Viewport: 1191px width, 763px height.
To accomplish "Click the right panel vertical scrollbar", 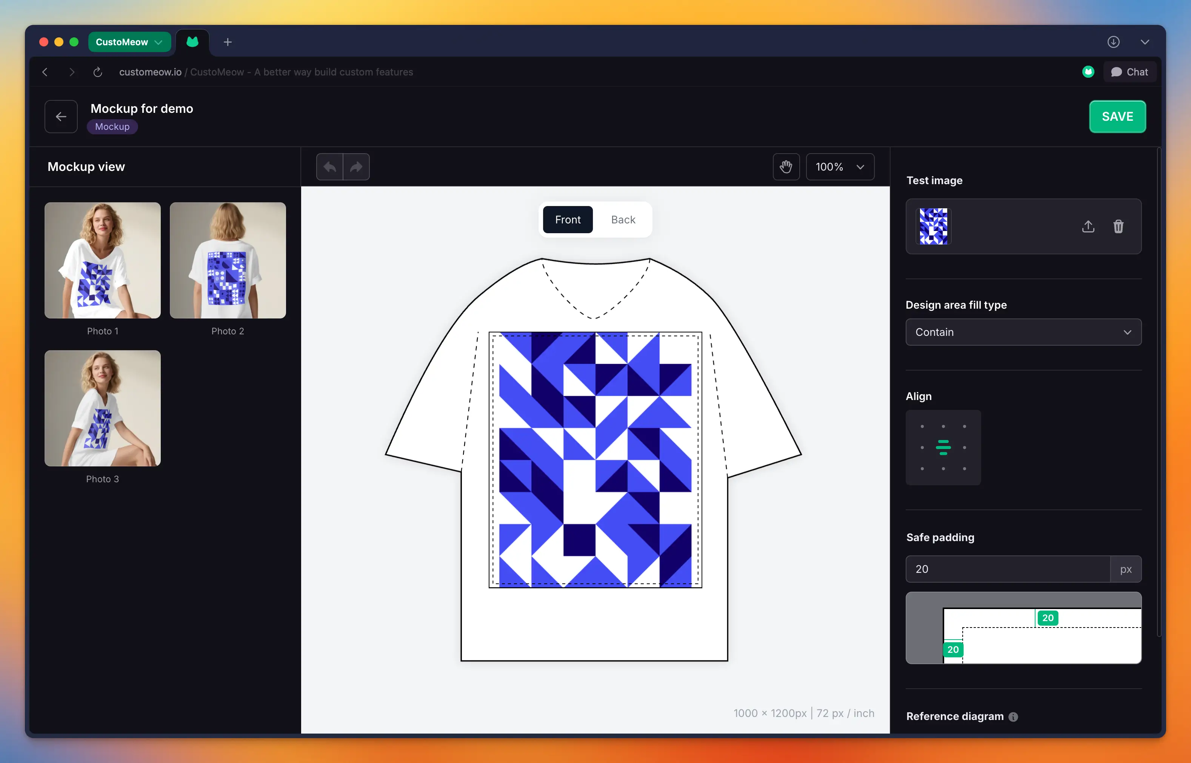I will coord(1159,391).
